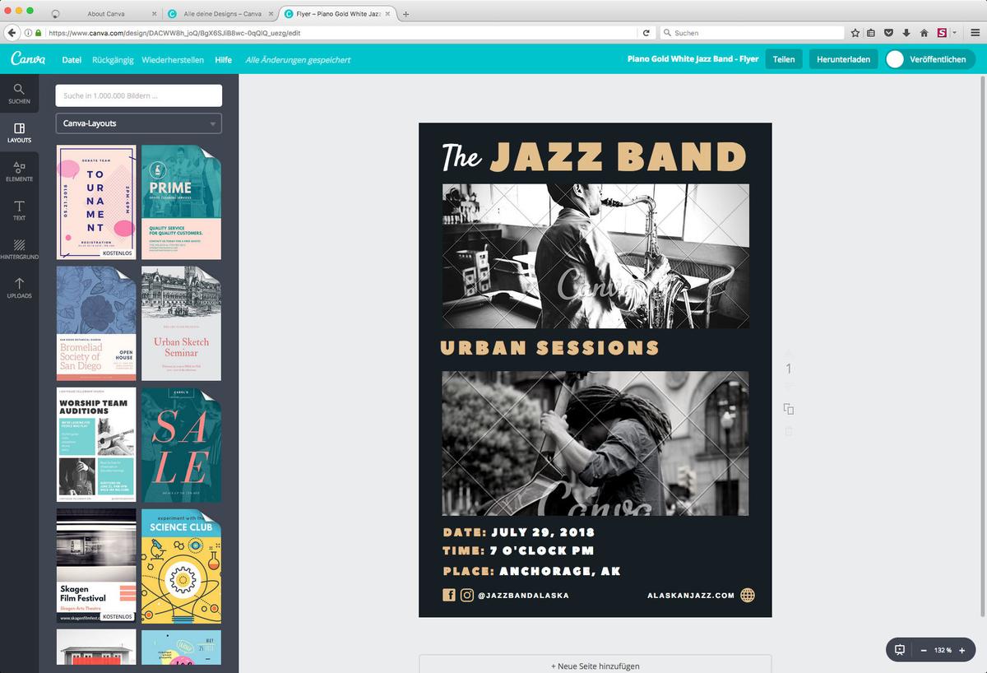This screenshot has width=987, height=673.
Task: Open the Uploads sidebar panel
Action: point(19,288)
